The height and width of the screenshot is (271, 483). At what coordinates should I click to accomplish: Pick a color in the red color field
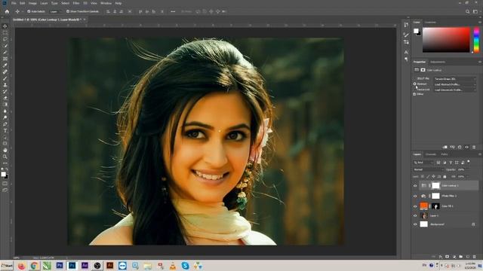click(446, 40)
